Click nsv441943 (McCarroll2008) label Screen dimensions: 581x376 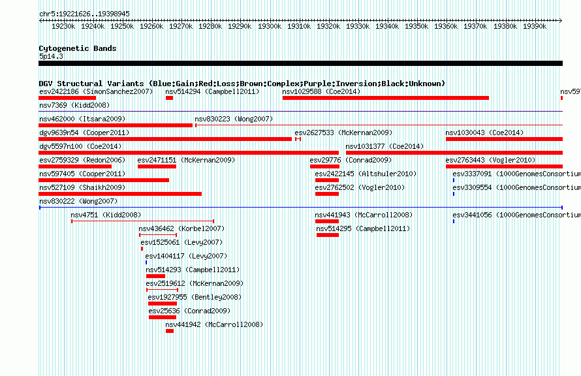(x=364, y=215)
